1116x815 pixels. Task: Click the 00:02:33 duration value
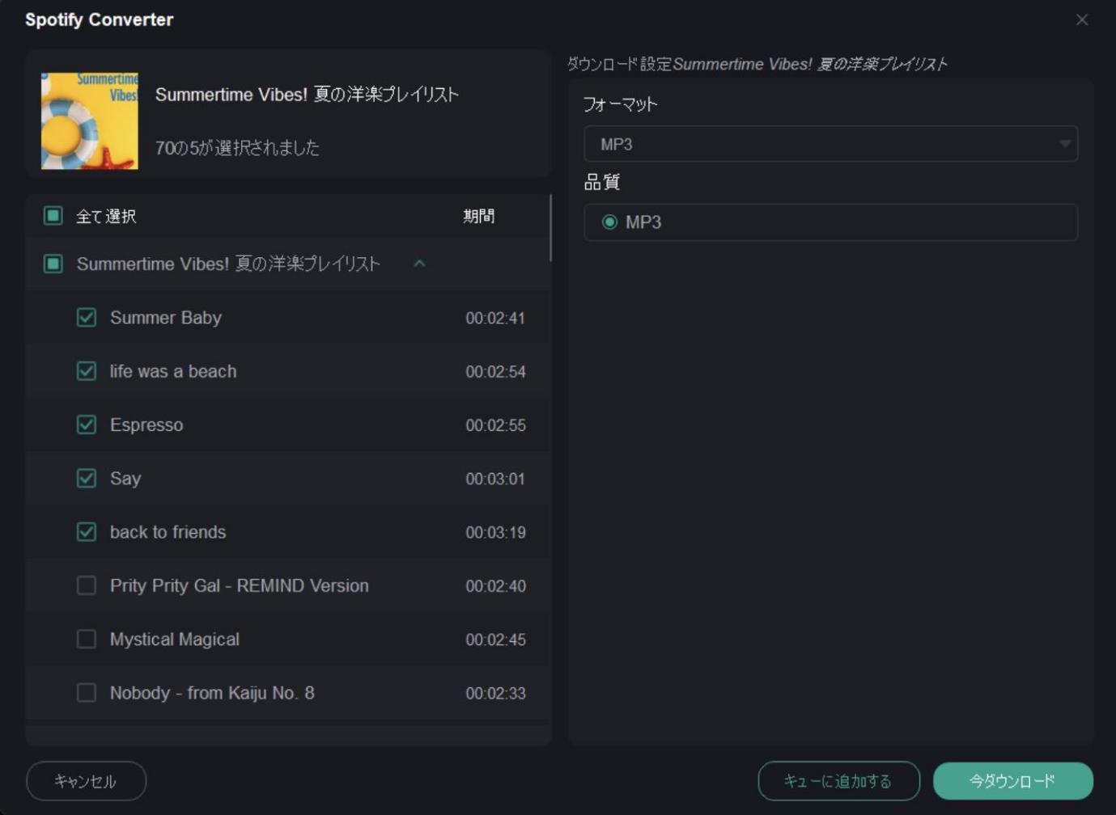(x=495, y=693)
